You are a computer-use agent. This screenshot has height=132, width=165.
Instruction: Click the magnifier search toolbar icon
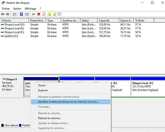54,14
